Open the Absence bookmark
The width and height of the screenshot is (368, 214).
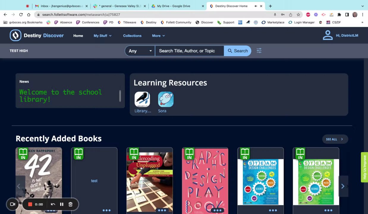coord(63,22)
